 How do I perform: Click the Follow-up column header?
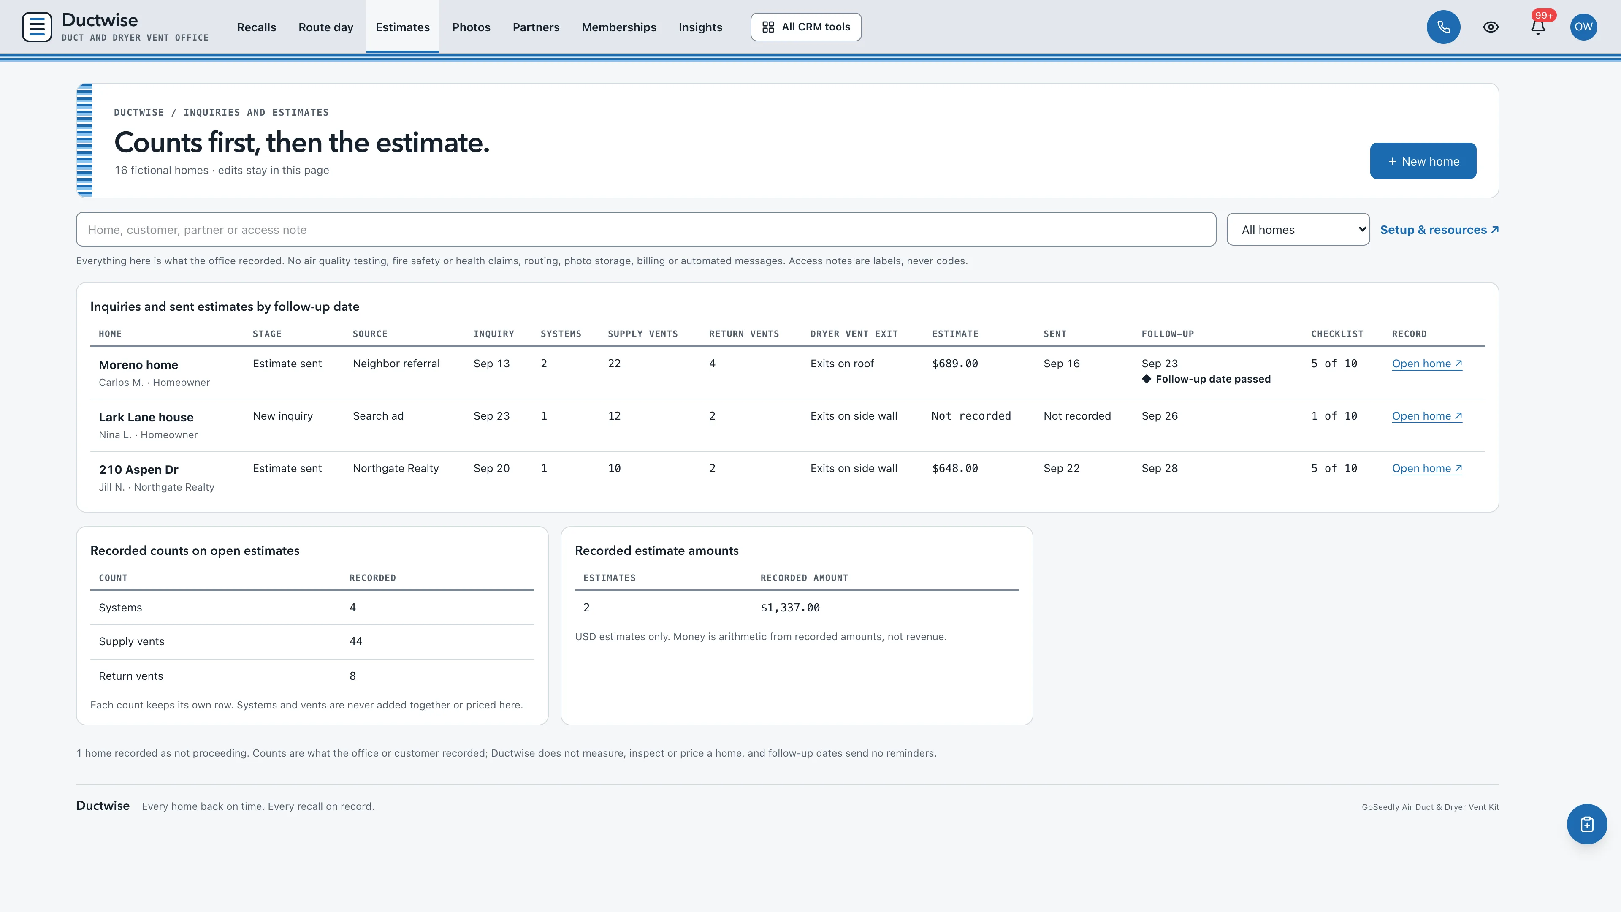[x=1167, y=334]
